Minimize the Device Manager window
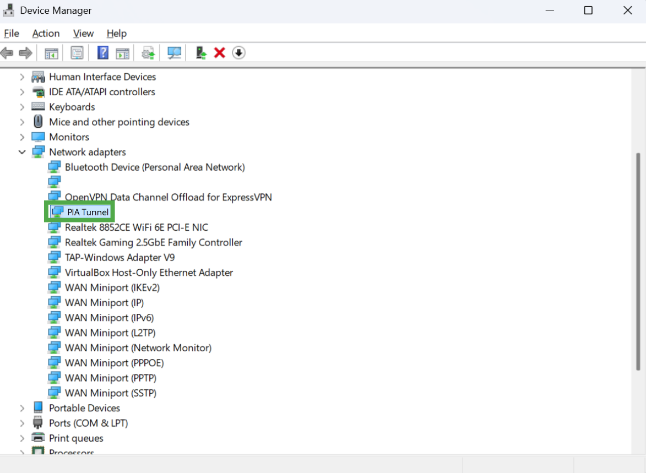Viewport: 646px width, 473px height. click(x=550, y=10)
